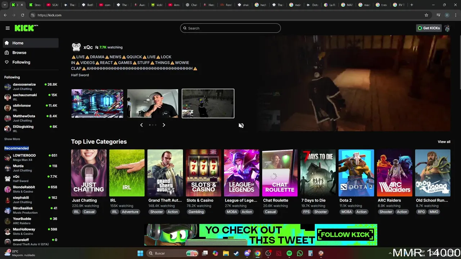Open the Old School RuneScape category card
Viewport: 461px width, 259px height.
(433, 173)
